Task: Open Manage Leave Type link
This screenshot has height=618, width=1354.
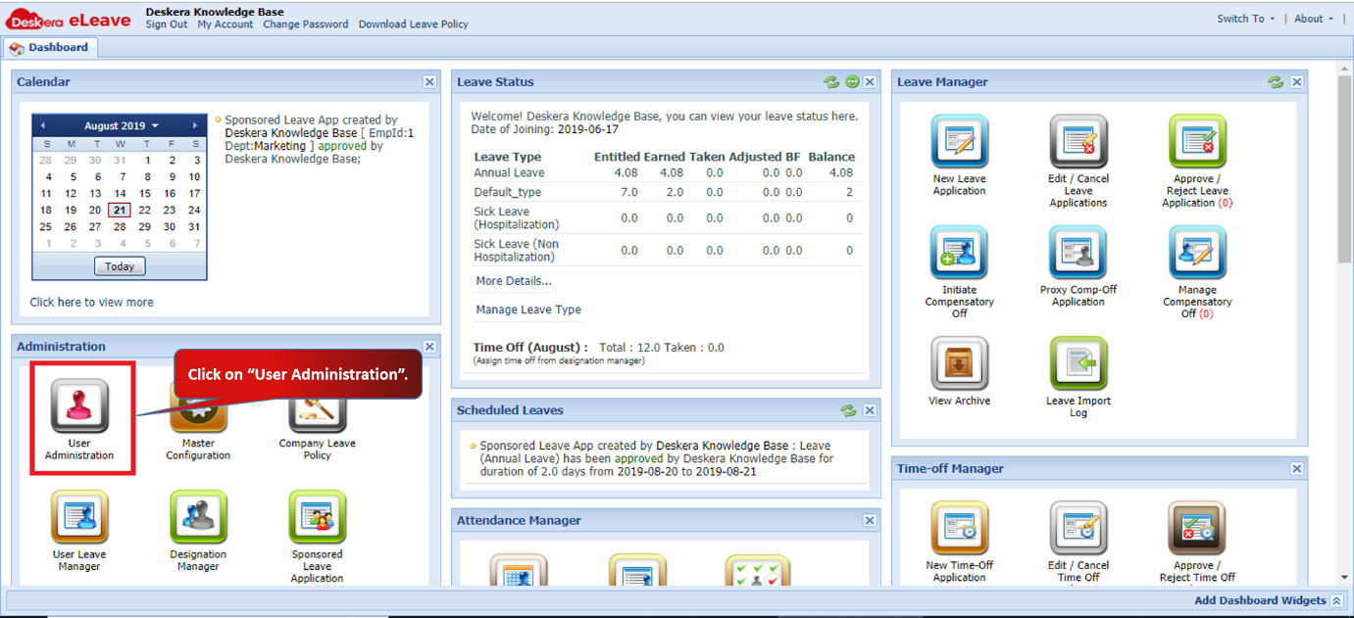Action: [528, 309]
